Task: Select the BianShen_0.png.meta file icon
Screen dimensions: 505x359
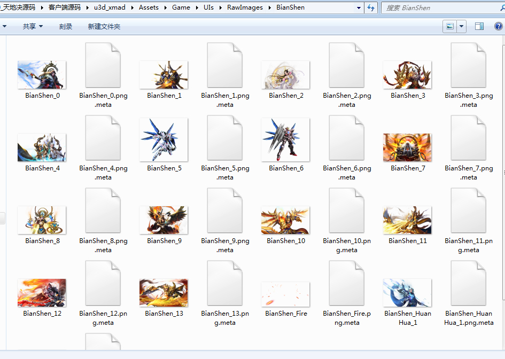Action: tap(103, 65)
